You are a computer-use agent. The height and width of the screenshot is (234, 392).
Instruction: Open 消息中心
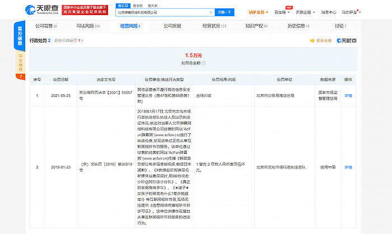tap(329, 12)
